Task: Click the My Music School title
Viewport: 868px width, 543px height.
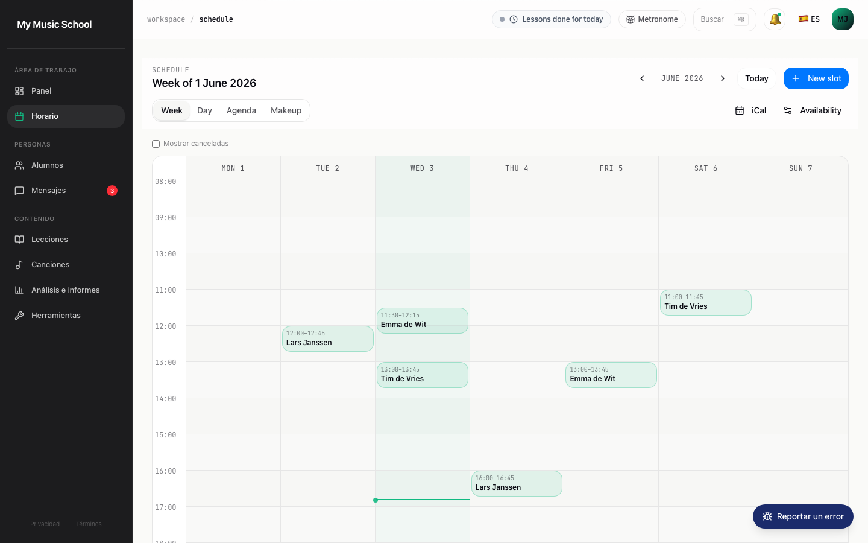Action: click(x=54, y=24)
